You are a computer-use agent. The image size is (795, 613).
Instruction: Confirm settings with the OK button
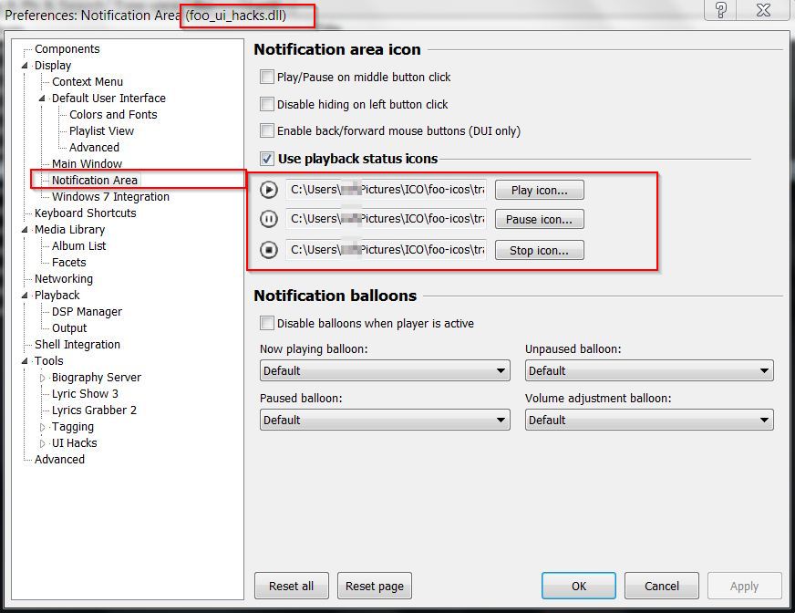(579, 586)
